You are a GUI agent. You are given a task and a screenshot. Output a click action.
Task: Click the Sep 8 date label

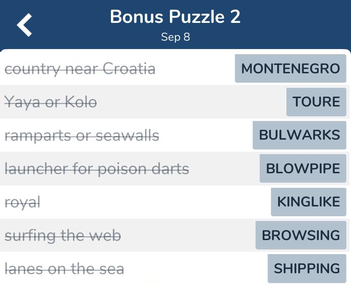(x=175, y=37)
